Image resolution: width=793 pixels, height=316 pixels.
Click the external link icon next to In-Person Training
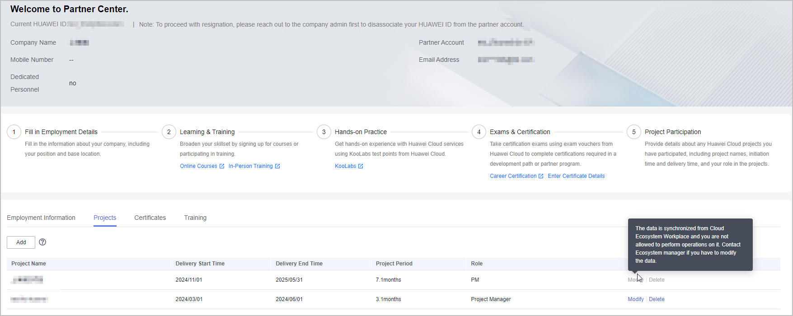(x=277, y=166)
